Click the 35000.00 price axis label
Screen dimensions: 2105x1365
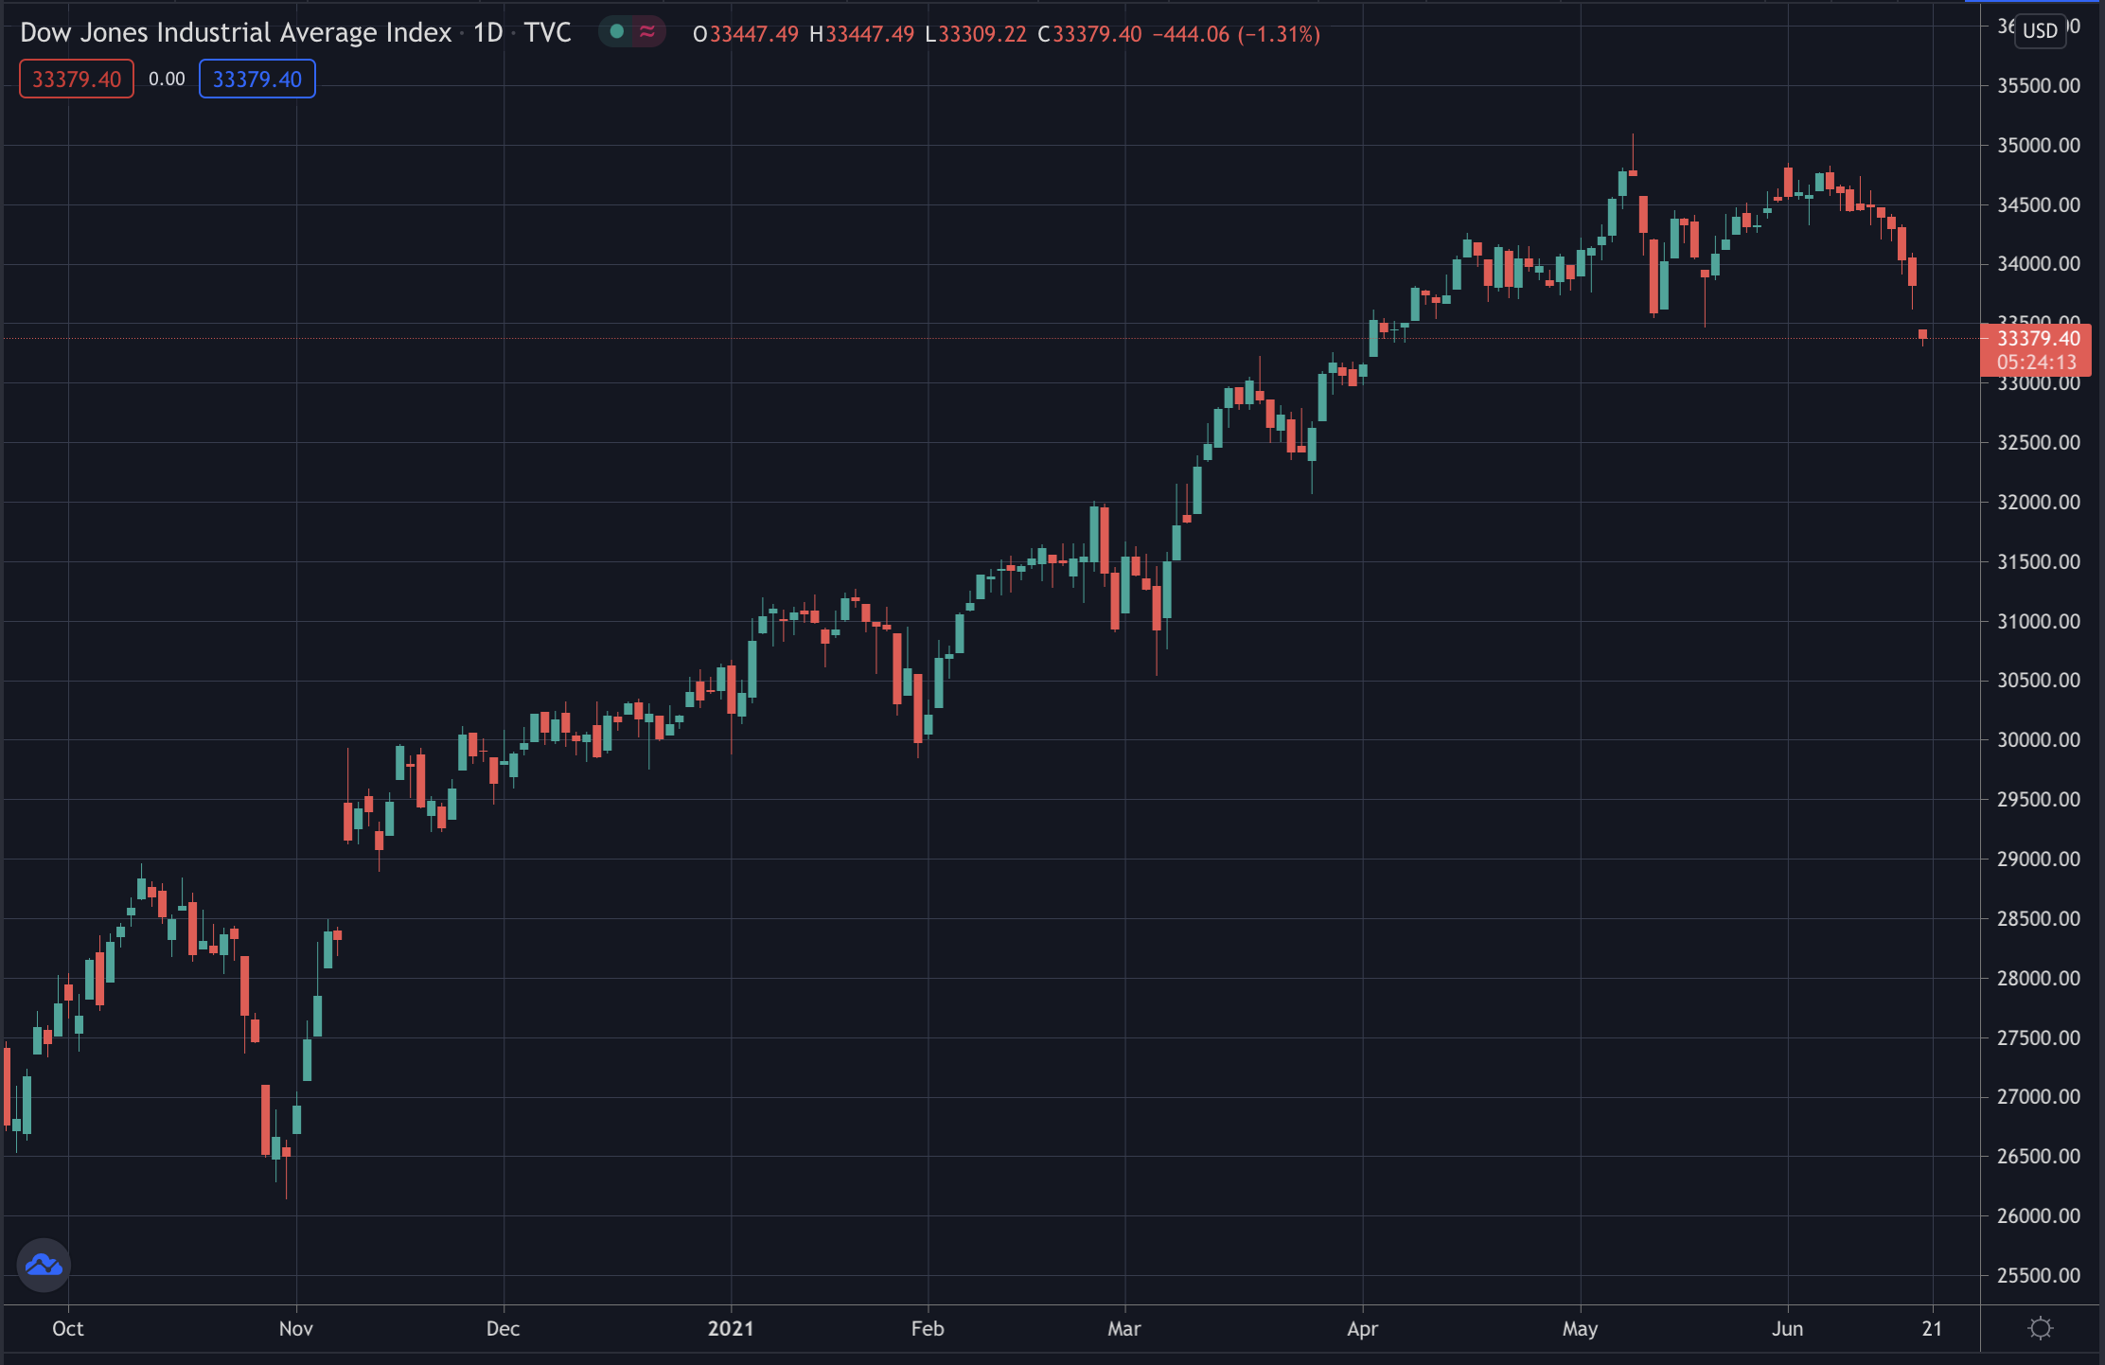[x=2038, y=145]
